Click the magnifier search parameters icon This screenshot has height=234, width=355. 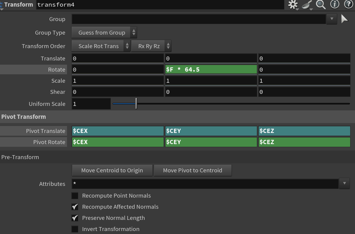(321, 5)
